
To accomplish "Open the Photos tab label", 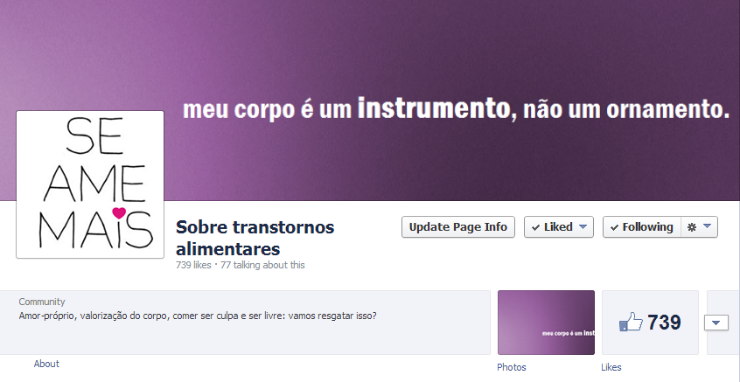I will point(512,367).
